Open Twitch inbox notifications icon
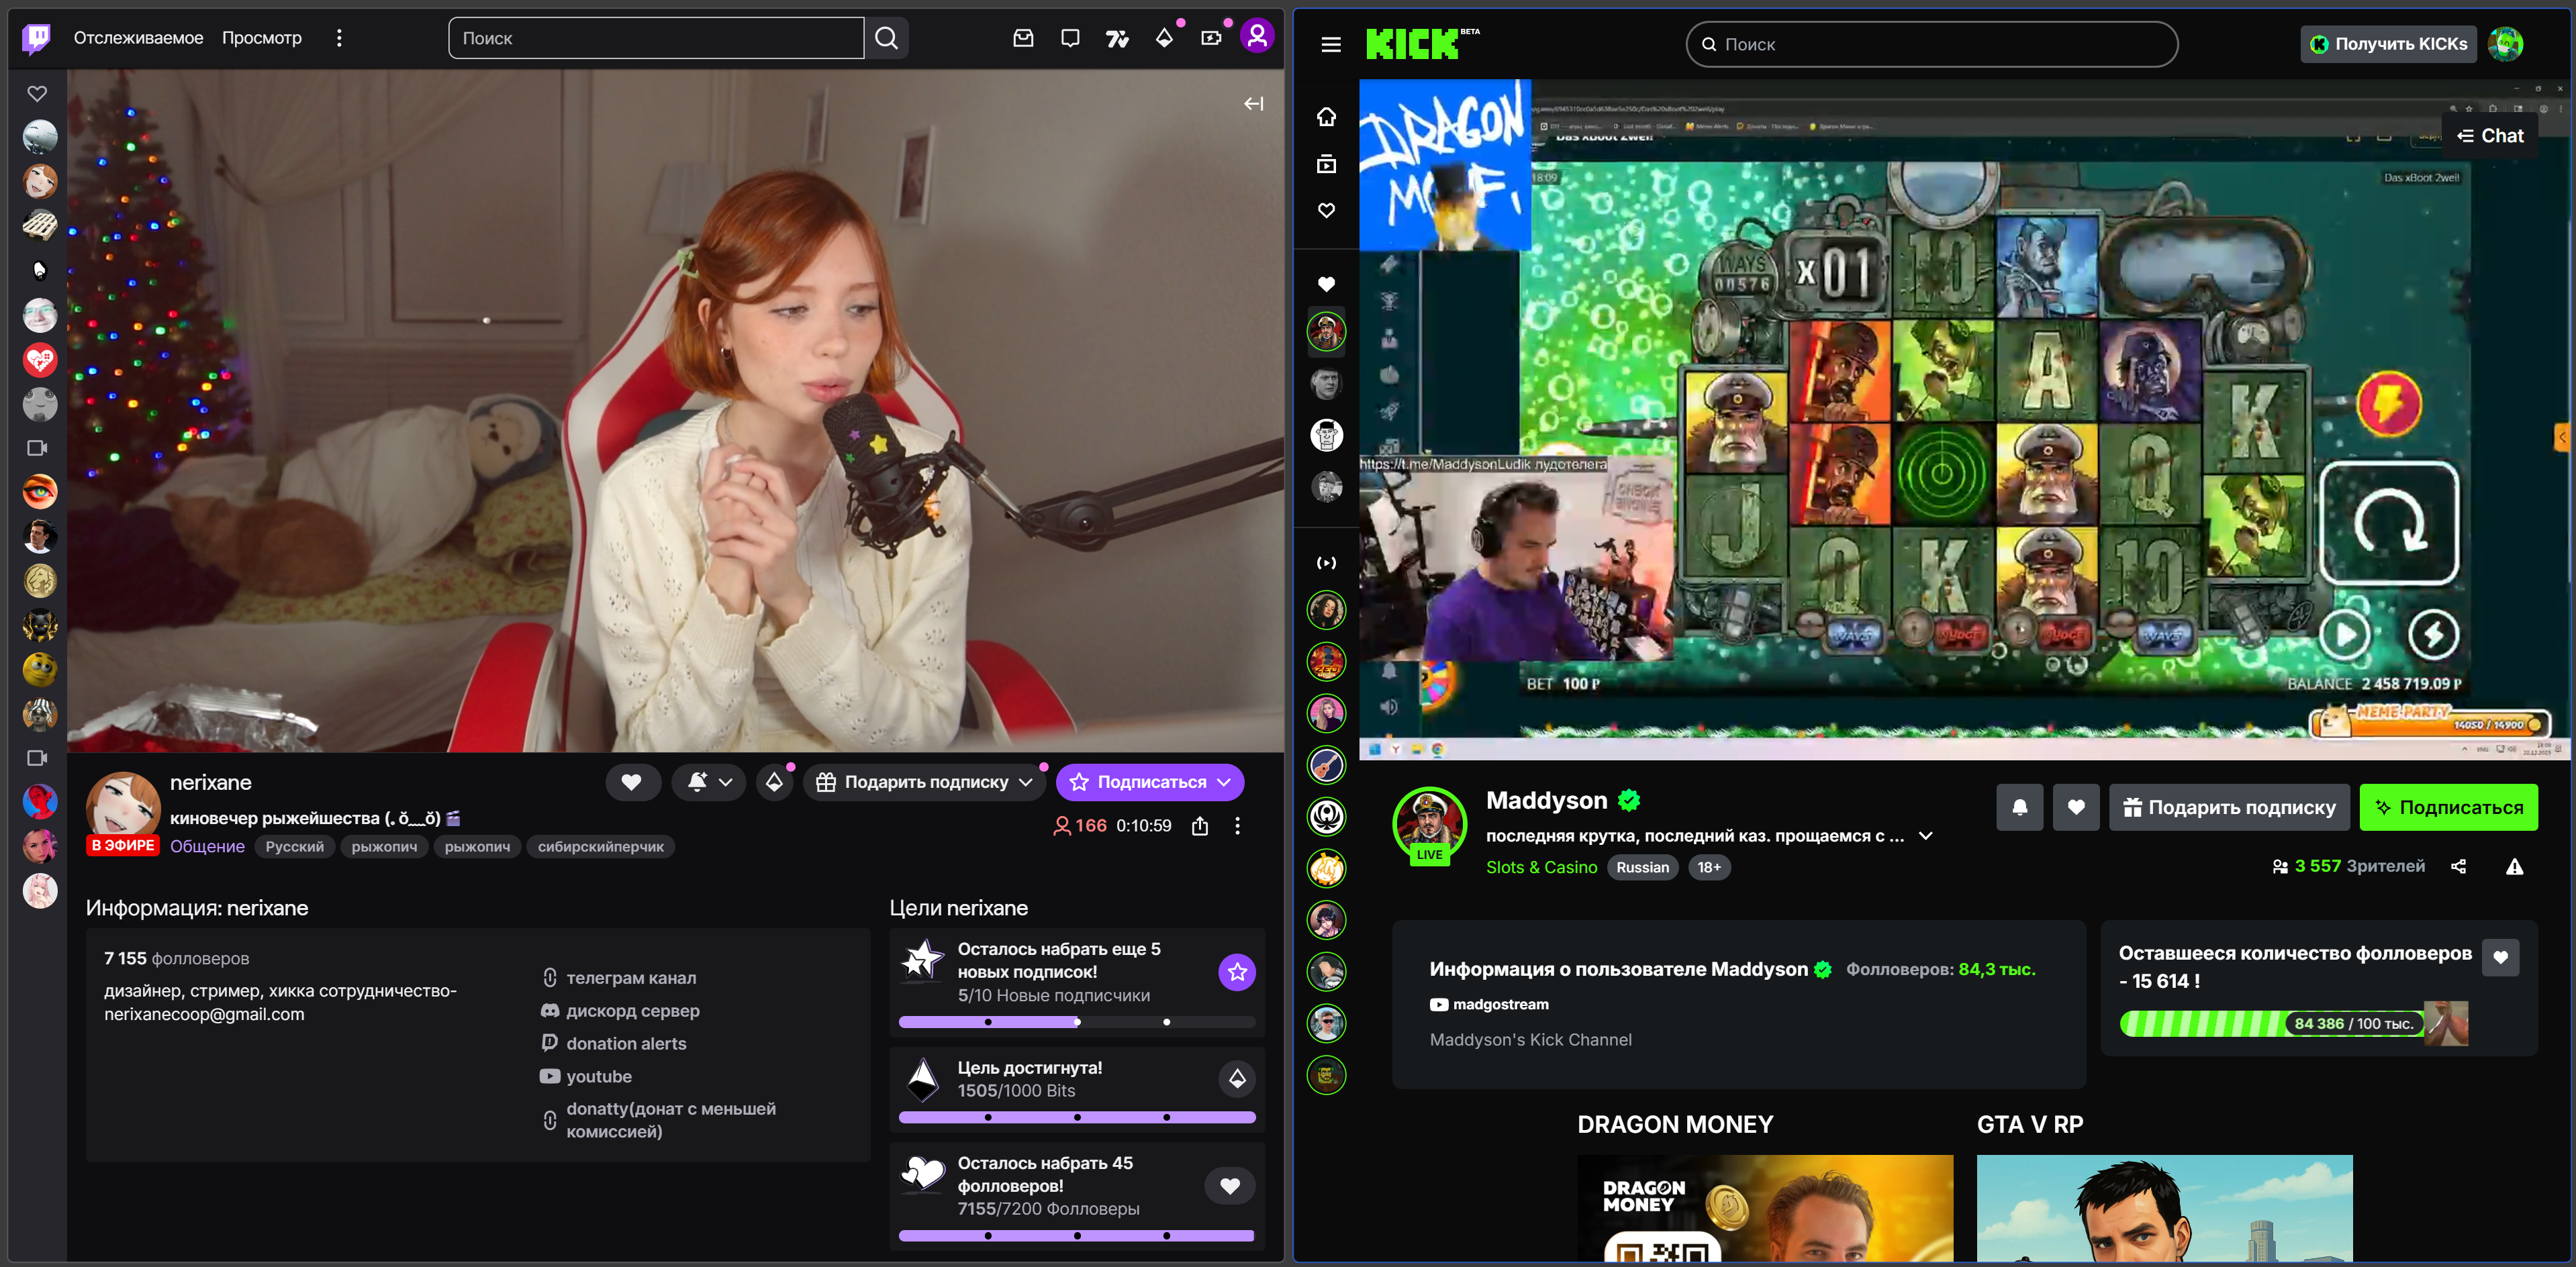This screenshot has width=2576, height=1267. (1023, 38)
